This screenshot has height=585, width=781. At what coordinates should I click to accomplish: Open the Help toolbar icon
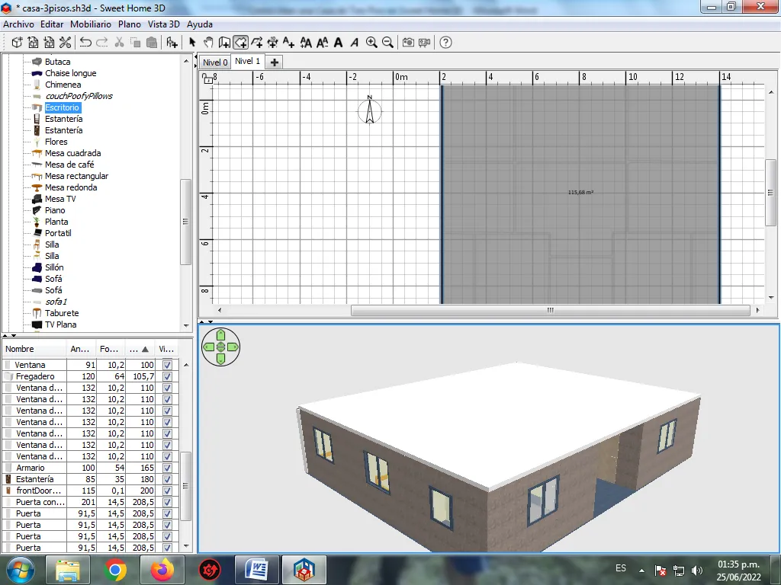[x=445, y=43]
